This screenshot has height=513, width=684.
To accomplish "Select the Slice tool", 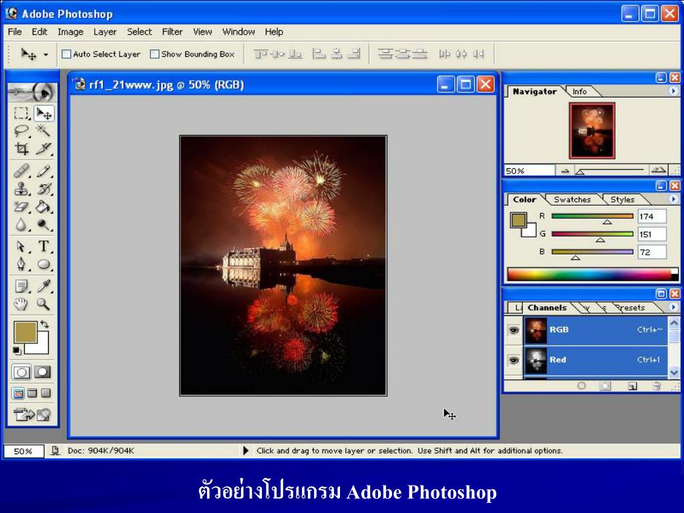I will tap(43, 148).
